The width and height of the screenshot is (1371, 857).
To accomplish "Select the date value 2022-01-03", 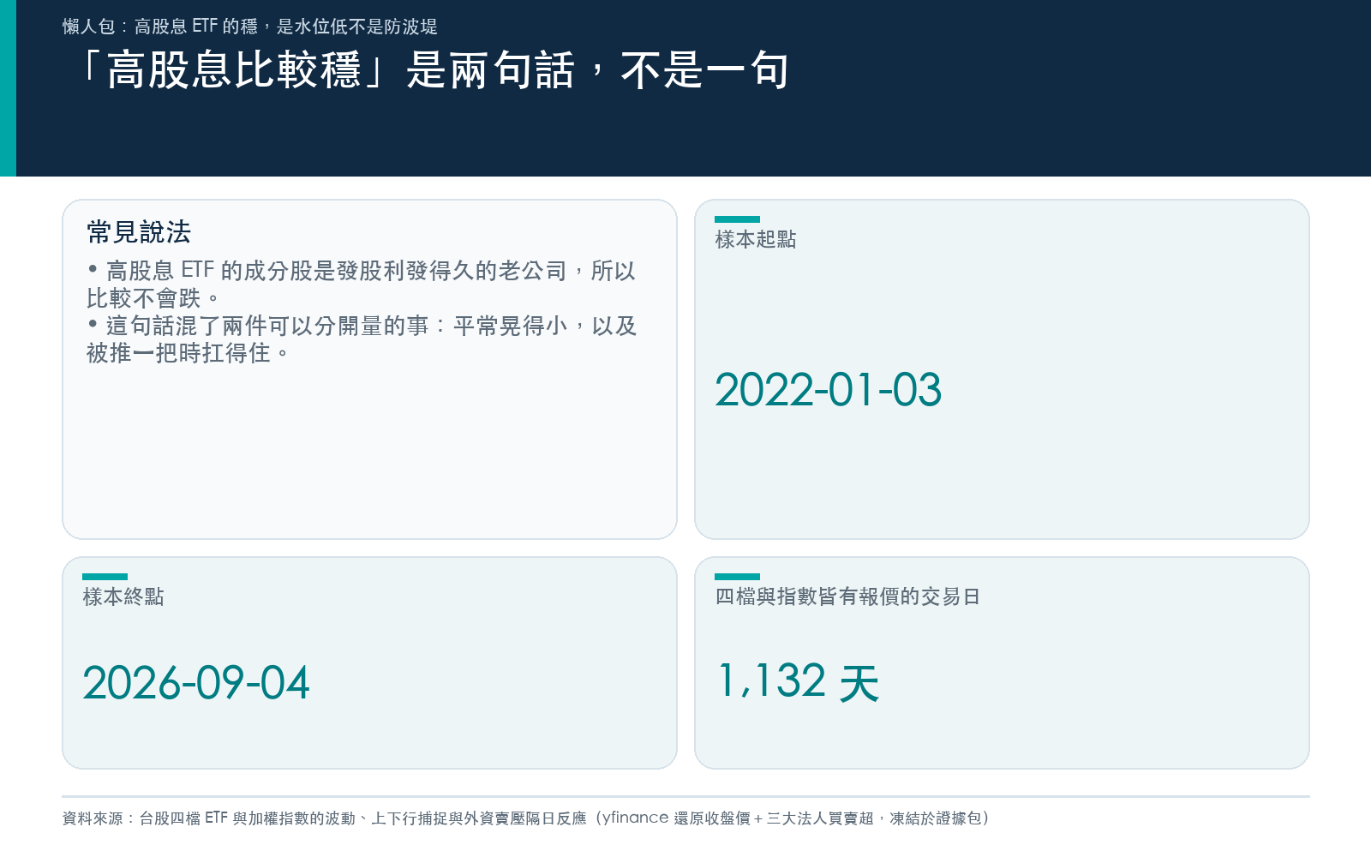I will [x=828, y=390].
